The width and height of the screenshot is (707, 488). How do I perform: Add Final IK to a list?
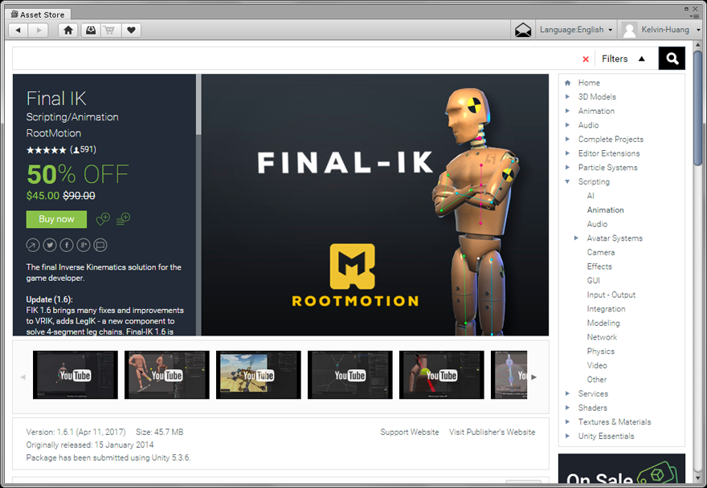click(123, 219)
